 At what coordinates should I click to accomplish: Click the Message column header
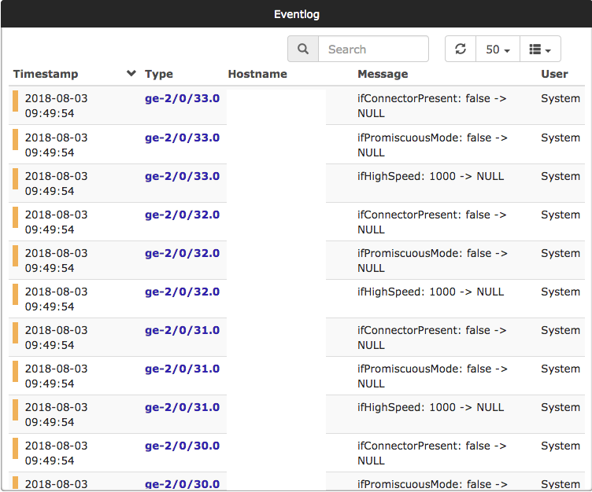pyautogui.click(x=383, y=74)
